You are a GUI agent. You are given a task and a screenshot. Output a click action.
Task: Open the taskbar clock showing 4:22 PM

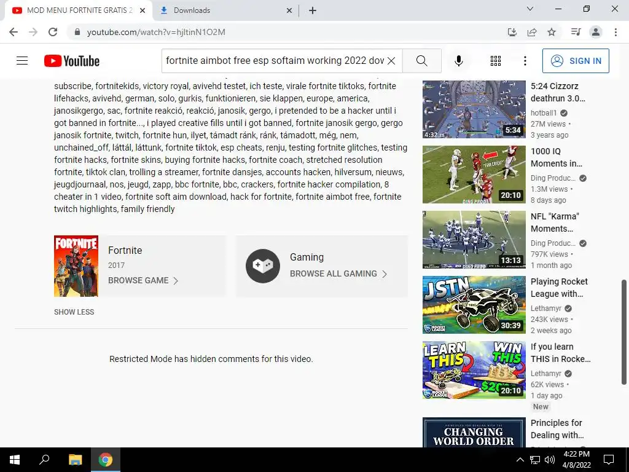coord(577,460)
